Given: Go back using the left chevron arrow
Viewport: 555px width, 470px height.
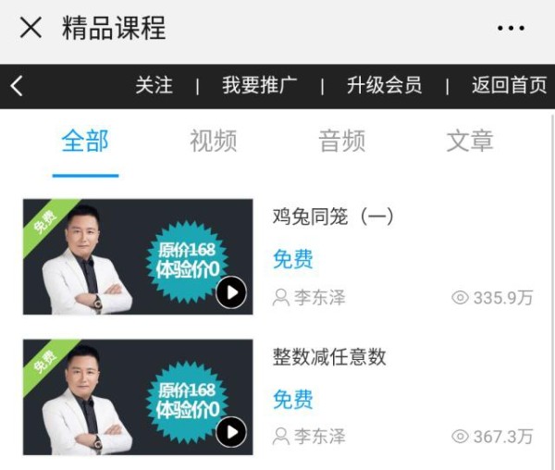Looking at the screenshot, I should (17, 86).
